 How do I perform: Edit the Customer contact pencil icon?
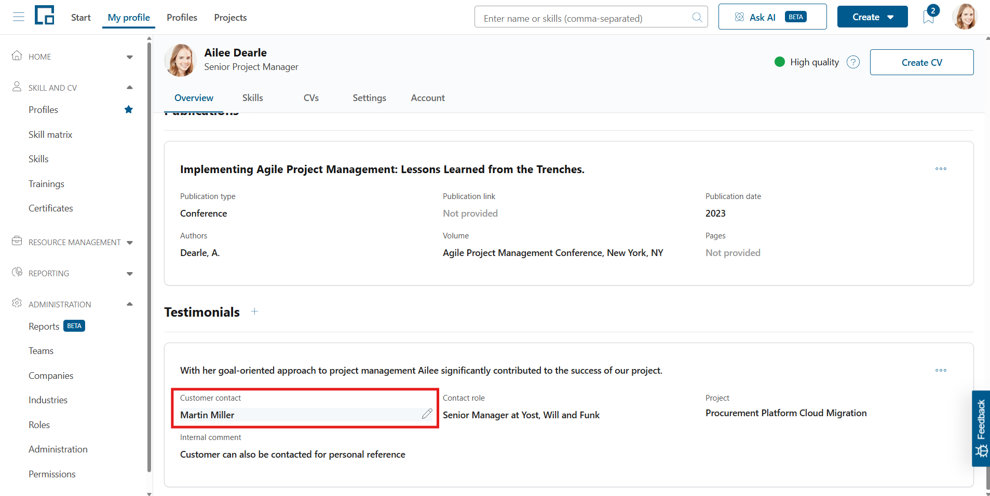[427, 414]
